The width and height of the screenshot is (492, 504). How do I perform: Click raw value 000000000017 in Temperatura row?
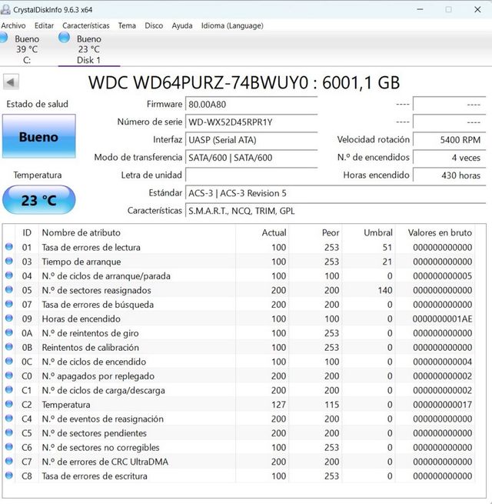coord(442,405)
